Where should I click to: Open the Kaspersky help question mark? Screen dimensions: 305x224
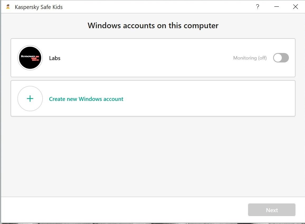coord(258,7)
